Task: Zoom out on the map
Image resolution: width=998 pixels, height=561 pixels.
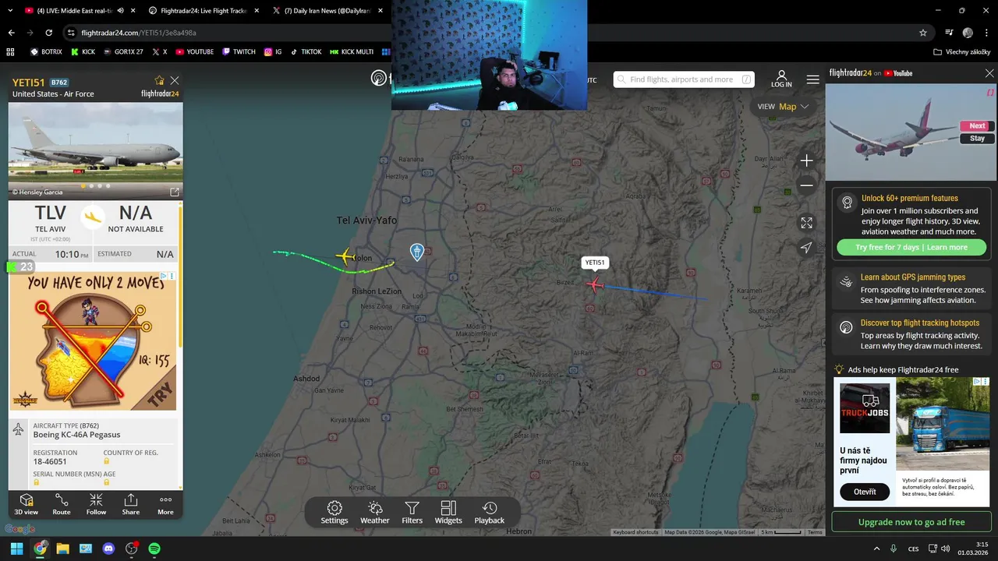Action: (807, 185)
